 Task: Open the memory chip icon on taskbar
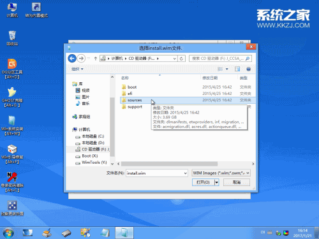(x=66, y=233)
